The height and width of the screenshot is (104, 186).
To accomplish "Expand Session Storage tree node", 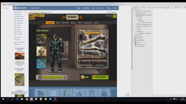I will point(134,41).
